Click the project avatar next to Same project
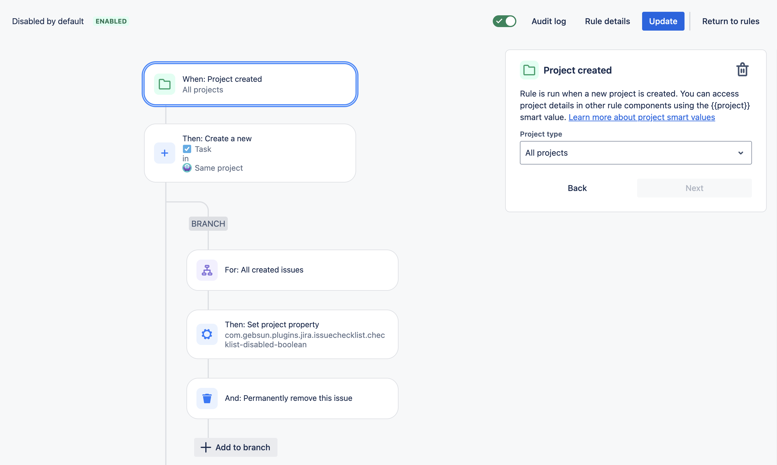The width and height of the screenshot is (777, 465). click(x=187, y=168)
